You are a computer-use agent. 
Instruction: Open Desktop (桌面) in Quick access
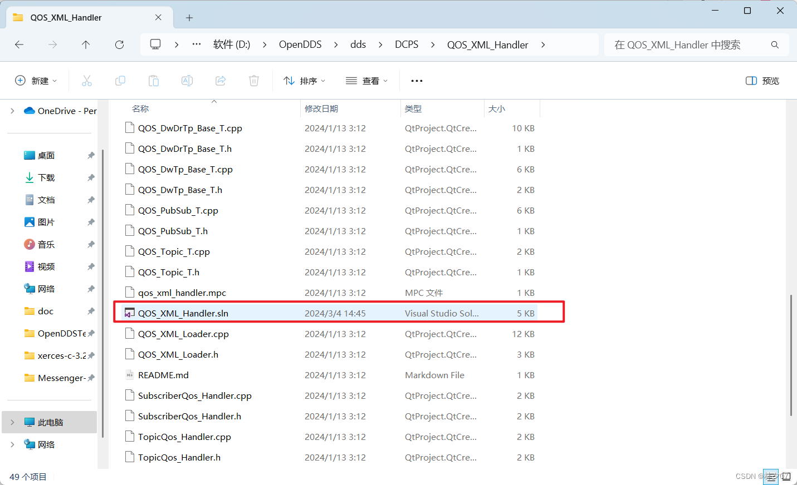tap(46, 156)
